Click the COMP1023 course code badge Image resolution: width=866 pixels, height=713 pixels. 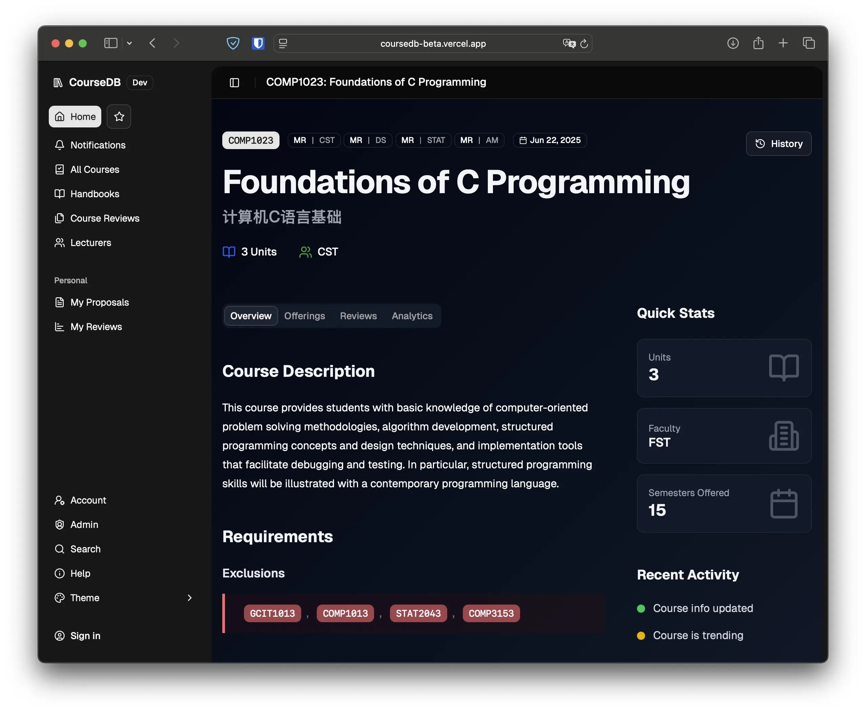point(250,140)
